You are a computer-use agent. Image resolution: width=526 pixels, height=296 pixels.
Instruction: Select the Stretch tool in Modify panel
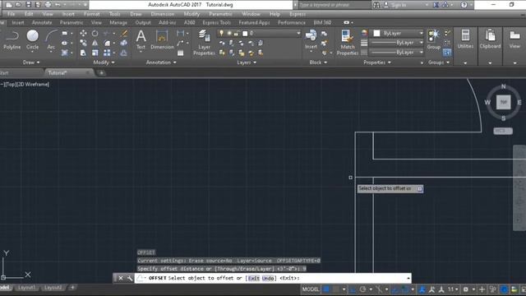click(x=83, y=53)
